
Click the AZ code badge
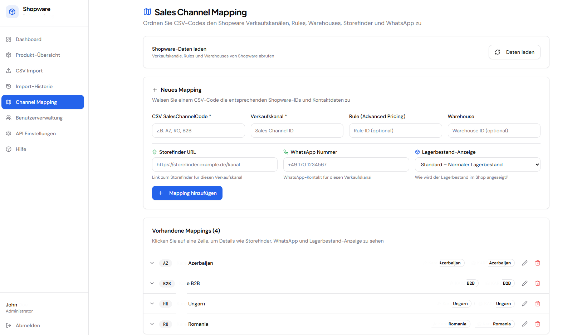pyautogui.click(x=166, y=263)
